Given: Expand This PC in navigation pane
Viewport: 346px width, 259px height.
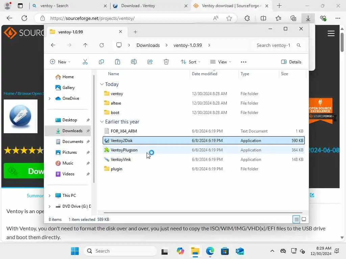Looking at the screenshot, I should coord(50,196).
